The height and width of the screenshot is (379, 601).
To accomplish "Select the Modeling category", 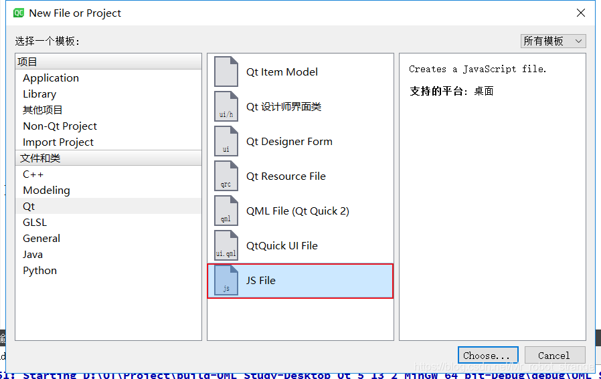I will (108, 191).
